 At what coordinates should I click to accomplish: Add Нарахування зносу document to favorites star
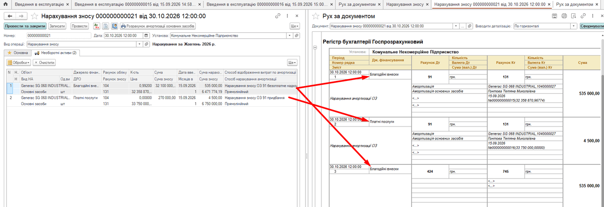[34, 16]
